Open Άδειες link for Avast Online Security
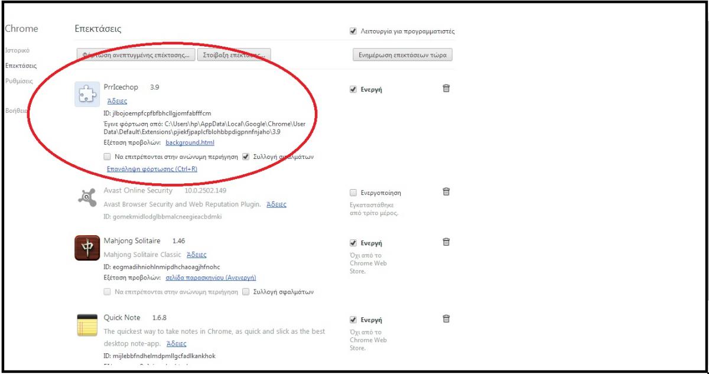This screenshot has width=709, height=374. point(277,204)
